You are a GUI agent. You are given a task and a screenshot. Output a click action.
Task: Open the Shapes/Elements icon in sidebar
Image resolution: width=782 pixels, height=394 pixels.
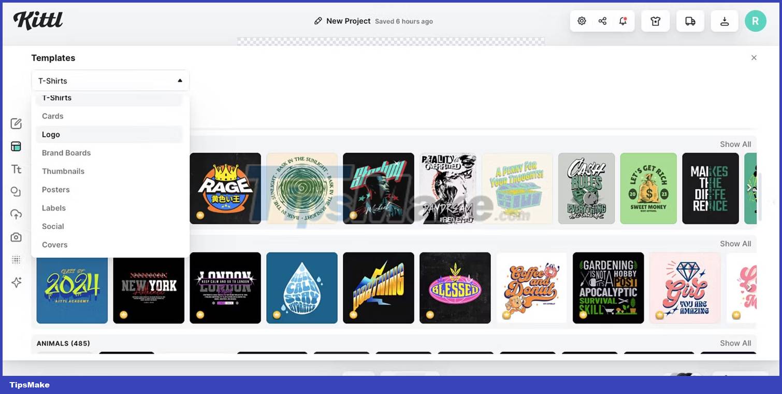pos(16,192)
